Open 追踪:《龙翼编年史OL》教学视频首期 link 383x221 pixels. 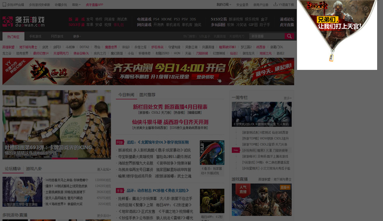pyautogui.click(x=157, y=142)
